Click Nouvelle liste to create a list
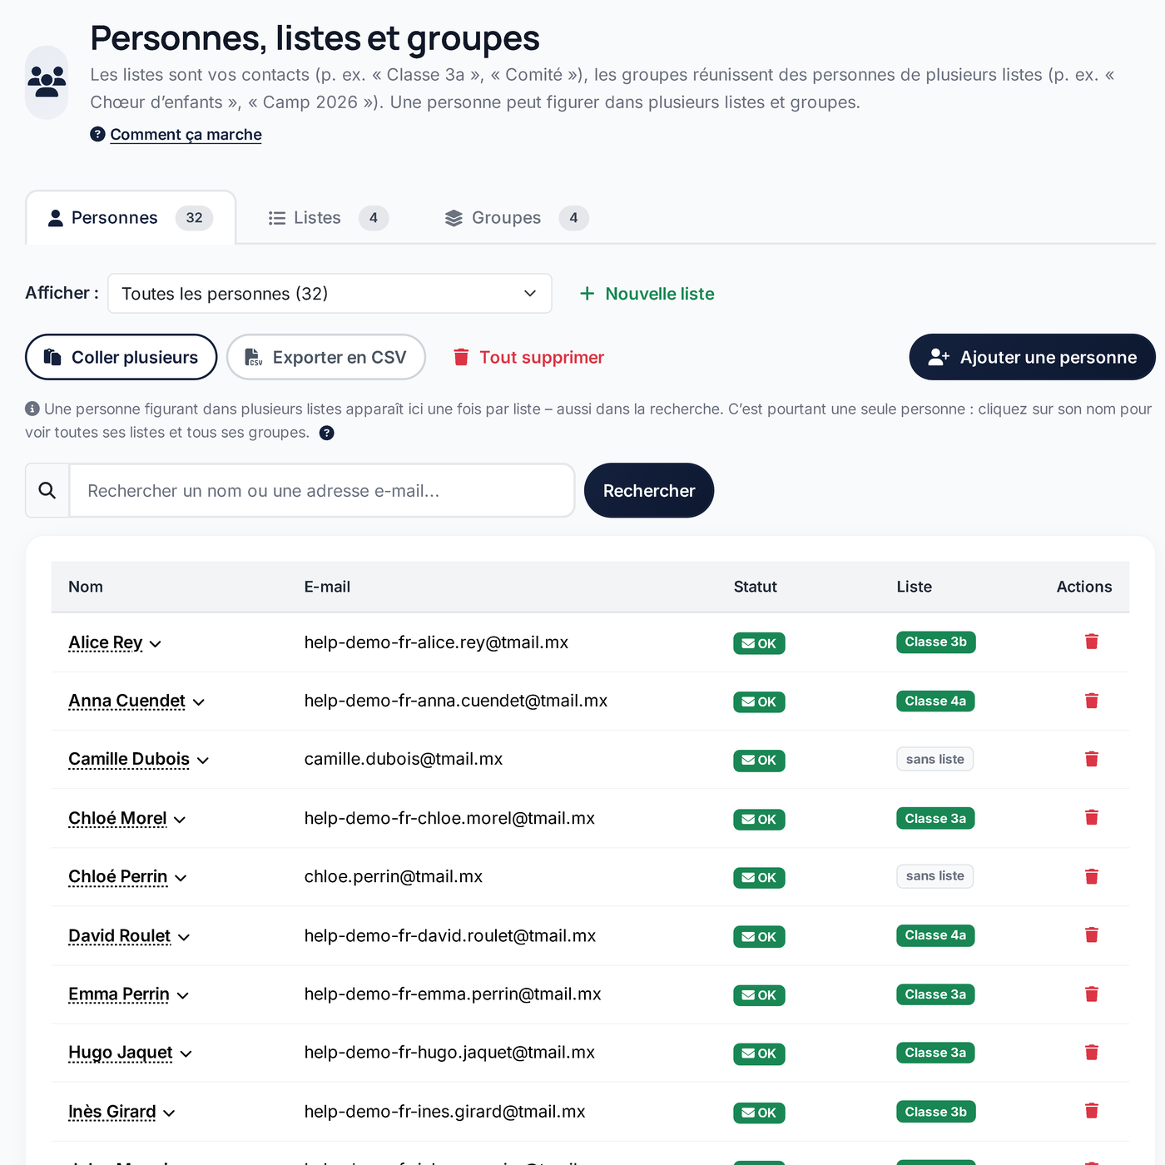The image size is (1165, 1165). pos(647,294)
